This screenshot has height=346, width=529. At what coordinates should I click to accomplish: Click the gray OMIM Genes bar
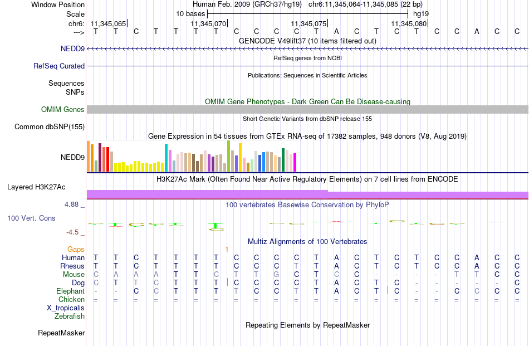(308, 109)
